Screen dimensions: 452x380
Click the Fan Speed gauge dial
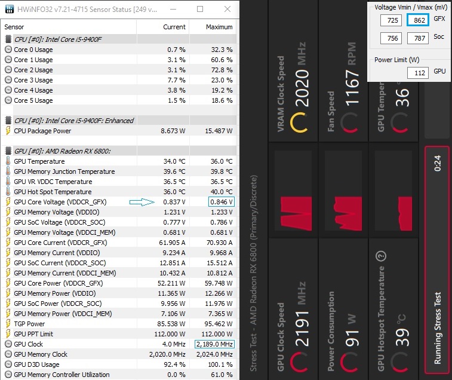coord(349,122)
